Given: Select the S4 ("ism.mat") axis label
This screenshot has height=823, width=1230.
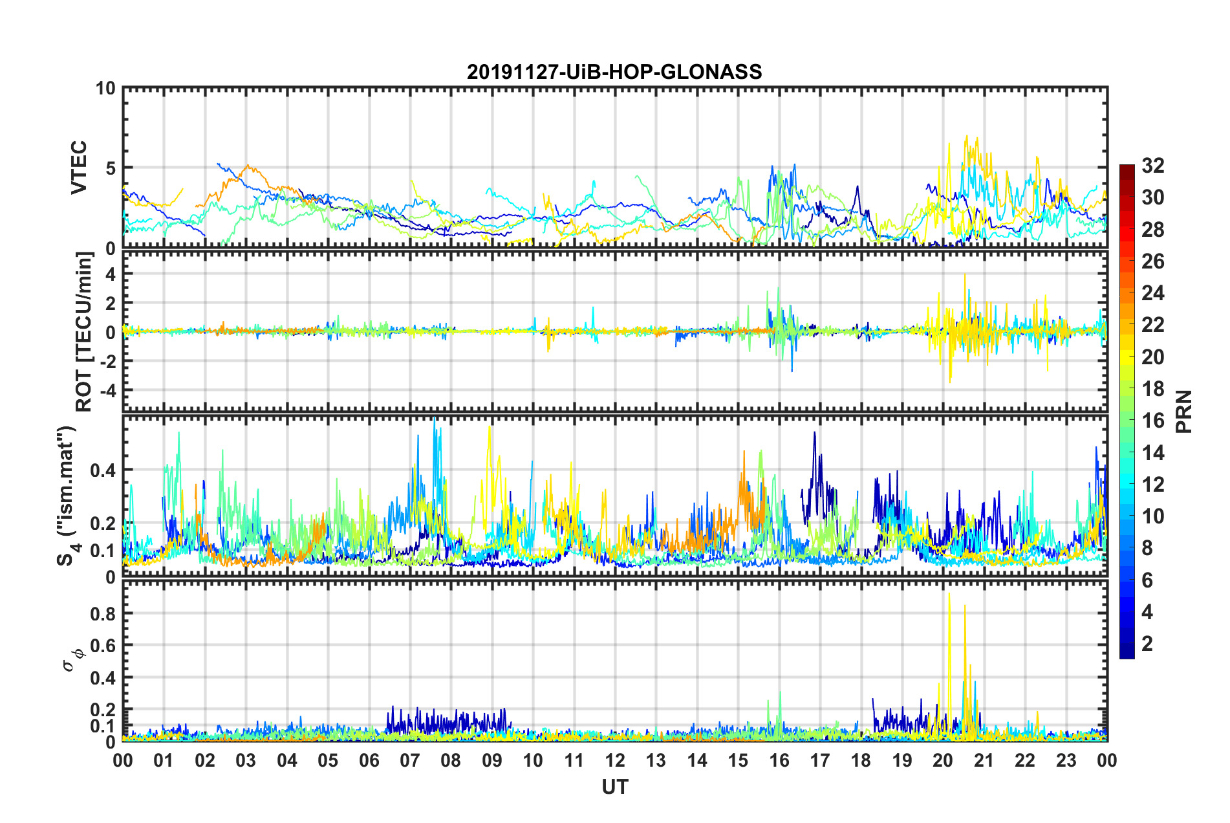Looking at the screenshot, I should click(x=67, y=495).
